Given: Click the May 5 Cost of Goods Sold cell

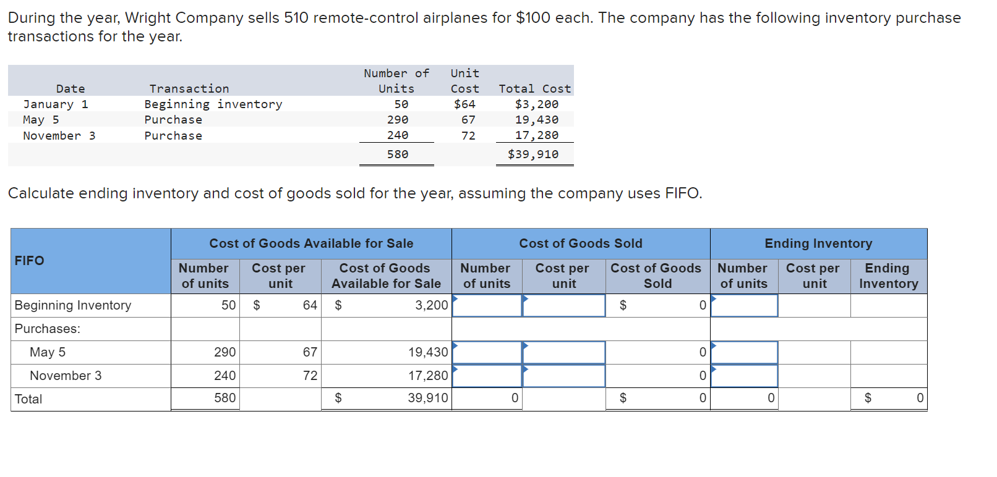Looking at the screenshot, I should pos(658,352).
